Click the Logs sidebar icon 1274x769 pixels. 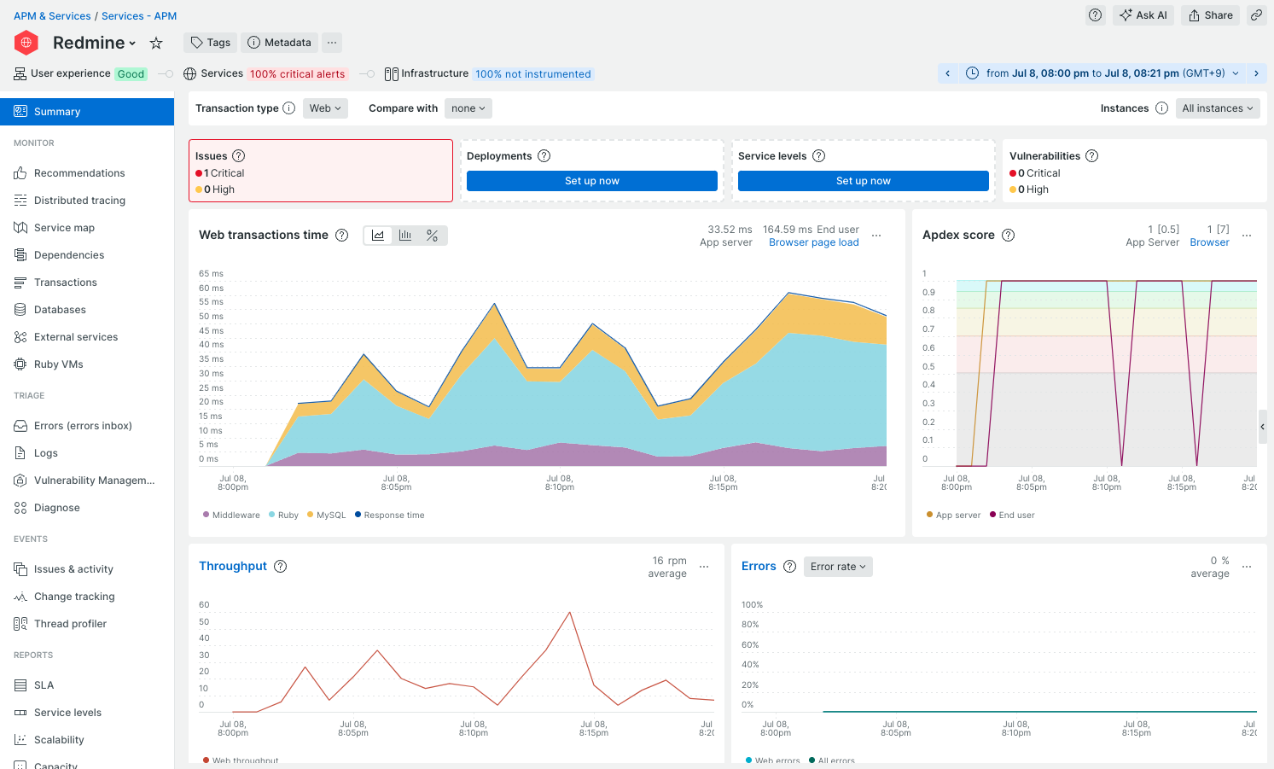[x=20, y=453]
